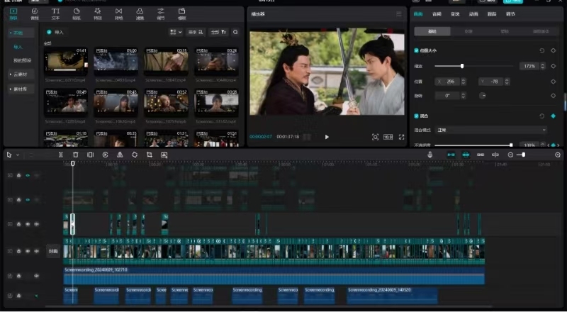Add keyframe for the scale value
The width and height of the screenshot is (567, 312).
tap(554, 66)
